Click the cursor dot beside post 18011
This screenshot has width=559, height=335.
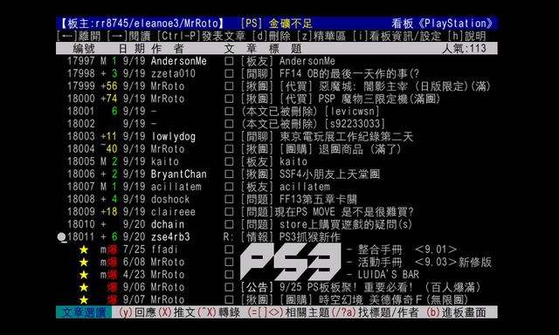pyautogui.click(x=62, y=237)
